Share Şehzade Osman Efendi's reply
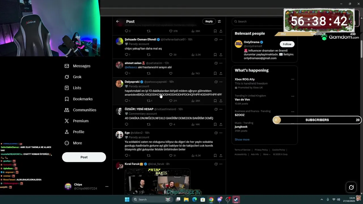The height and width of the screenshot is (204, 363). coord(221,55)
